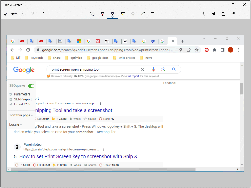Open the dropdown arrow next to New
This screenshot has width=251, height=188.
23,14
